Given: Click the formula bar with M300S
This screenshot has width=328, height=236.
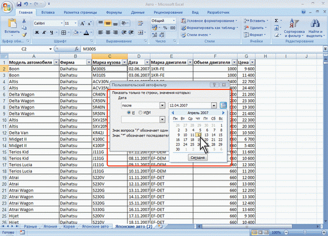Looking at the screenshot, I should [x=202, y=49].
